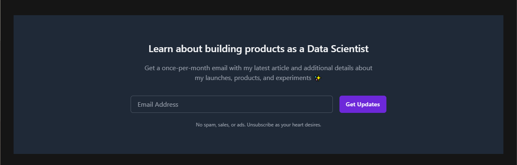Click the word "Get" on the purple button

pyautogui.click(x=351, y=104)
